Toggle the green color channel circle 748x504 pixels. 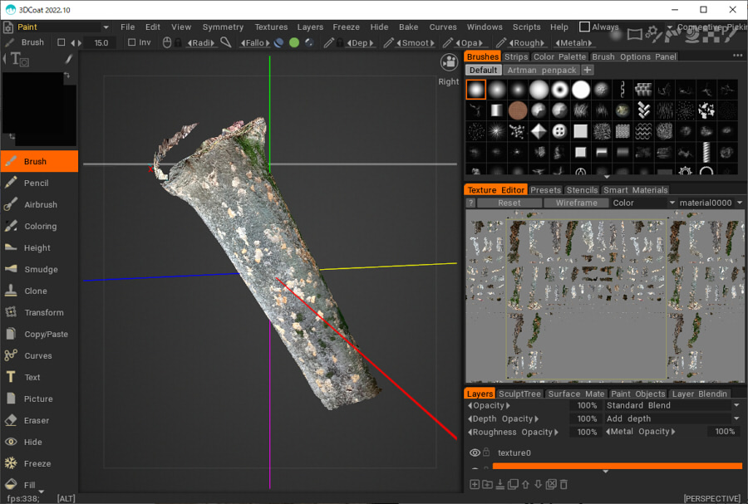(x=294, y=42)
